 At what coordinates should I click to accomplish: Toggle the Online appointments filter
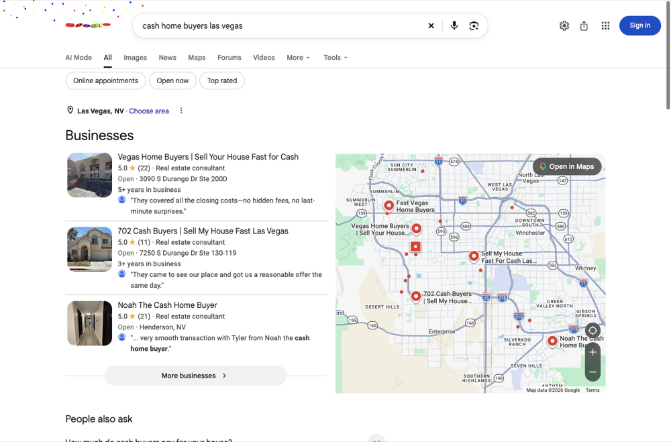[105, 80]
